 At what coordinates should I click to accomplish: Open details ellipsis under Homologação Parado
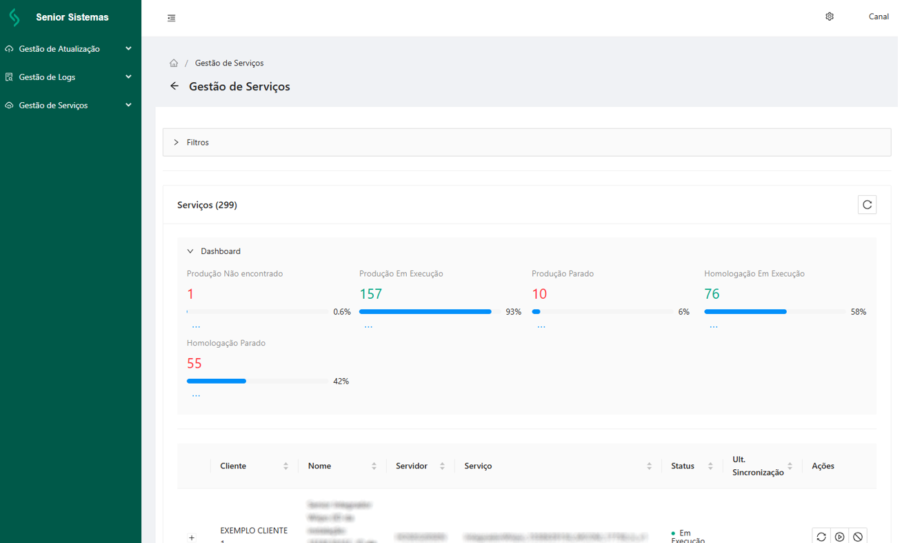coord(196,395)
